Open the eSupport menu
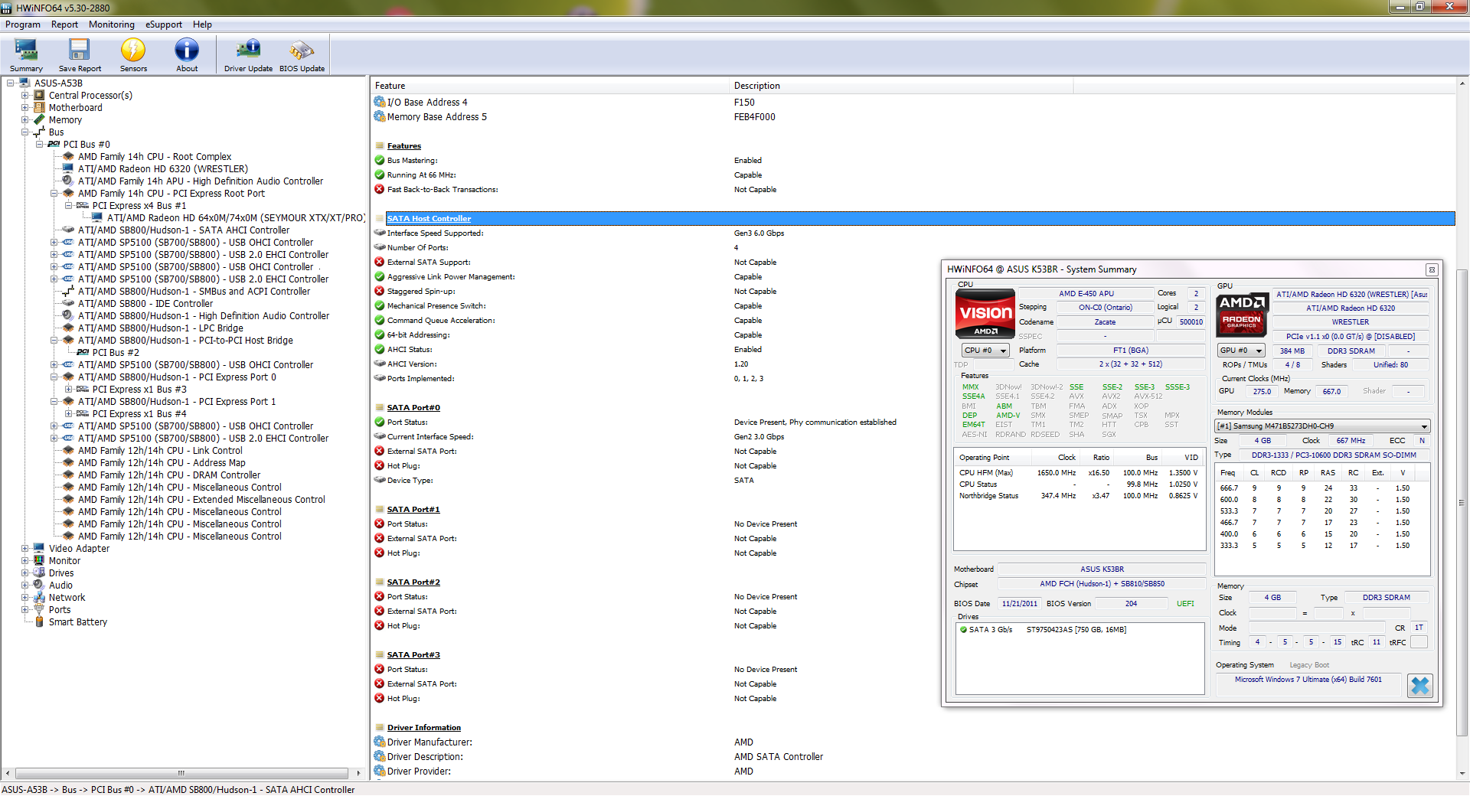The image size is (1470, 796). [164, 24]
